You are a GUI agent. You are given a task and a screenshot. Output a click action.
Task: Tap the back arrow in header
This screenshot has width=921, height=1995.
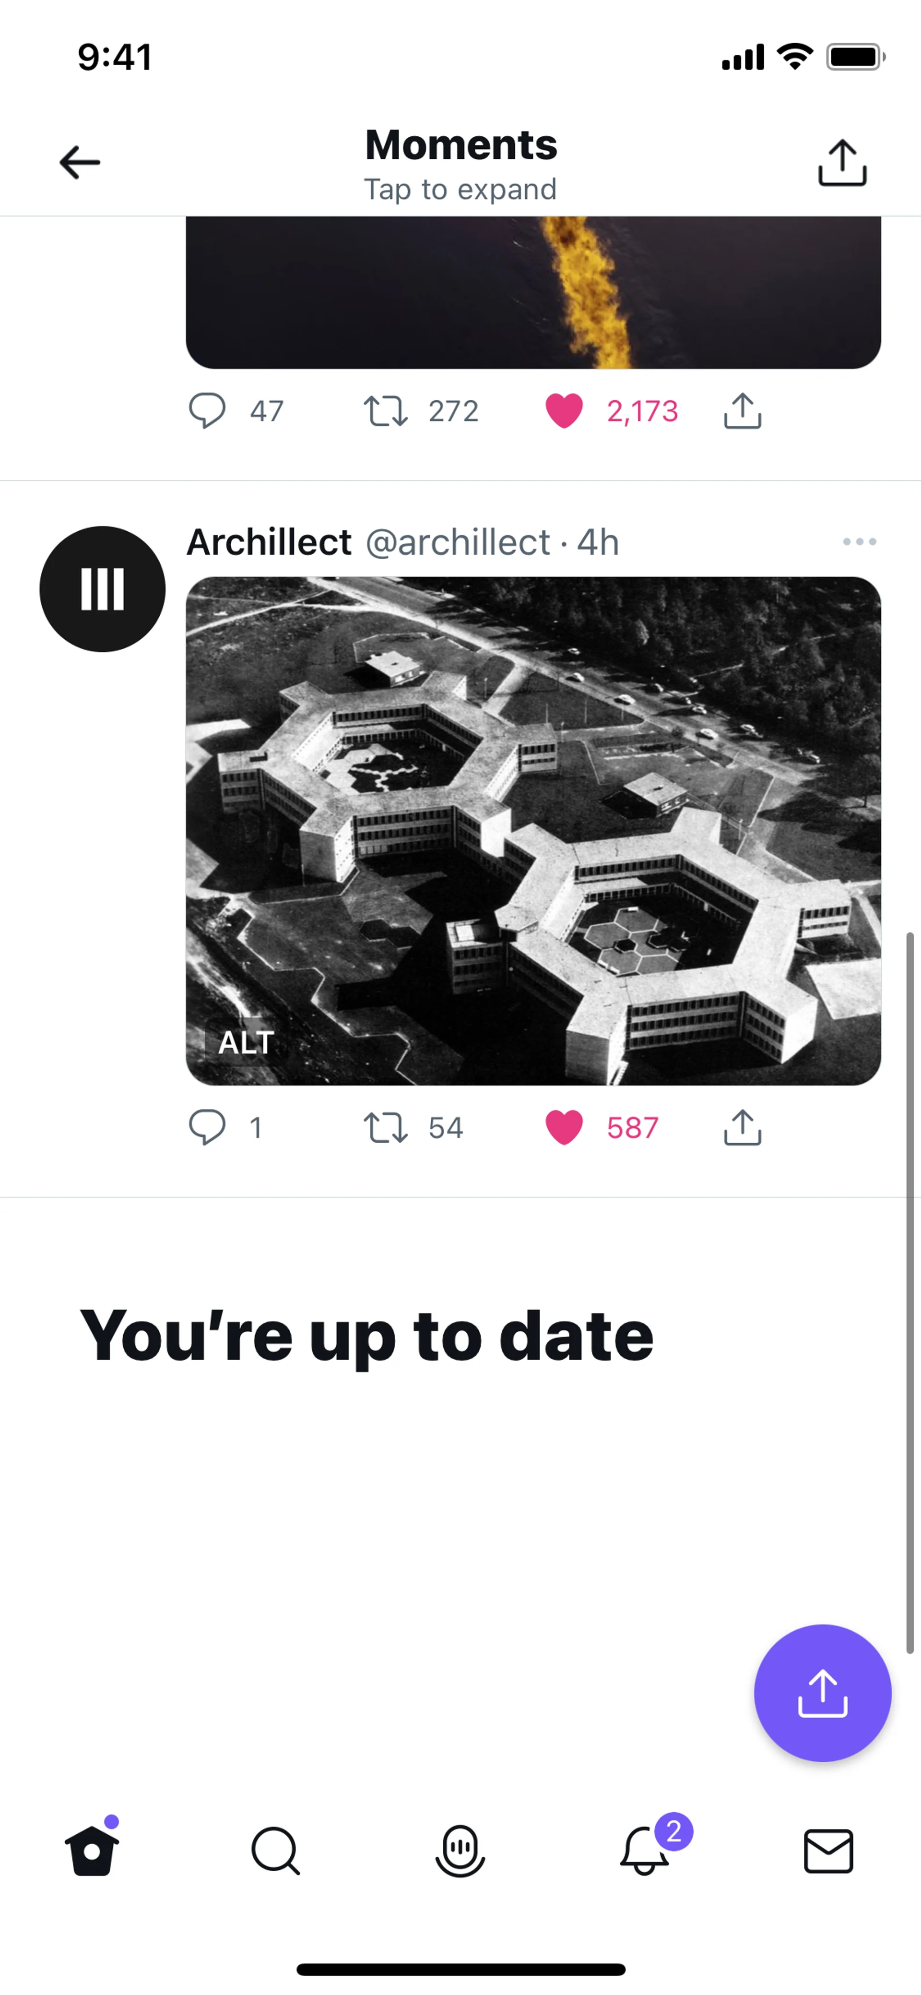80,163
